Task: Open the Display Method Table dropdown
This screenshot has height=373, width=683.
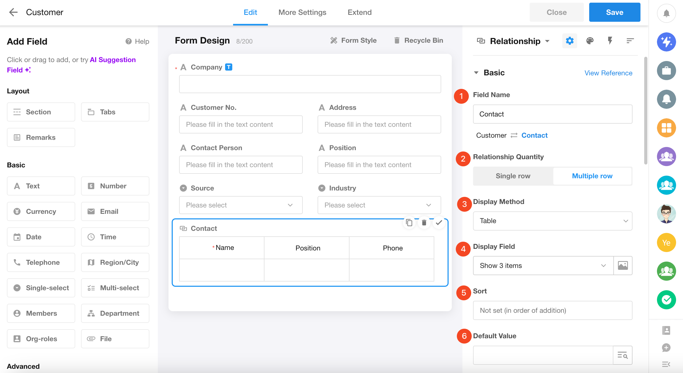Action: pyautogui.click(x=553, y=221)
